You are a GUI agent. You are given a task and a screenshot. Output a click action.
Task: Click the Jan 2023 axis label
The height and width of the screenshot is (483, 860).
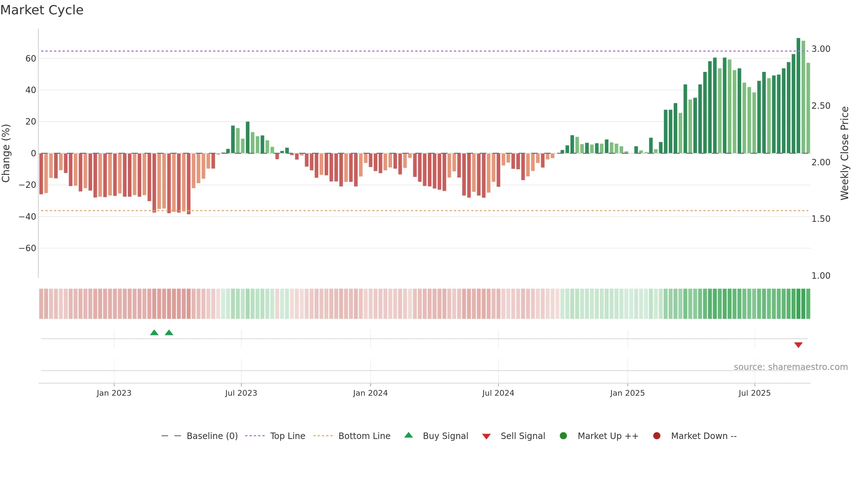(x=114, y=393)
